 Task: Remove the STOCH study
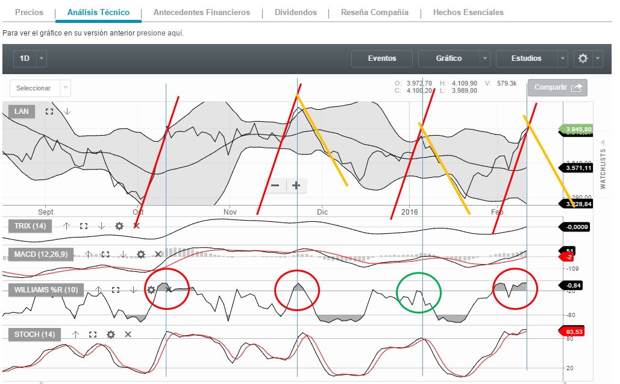[128, 335]
